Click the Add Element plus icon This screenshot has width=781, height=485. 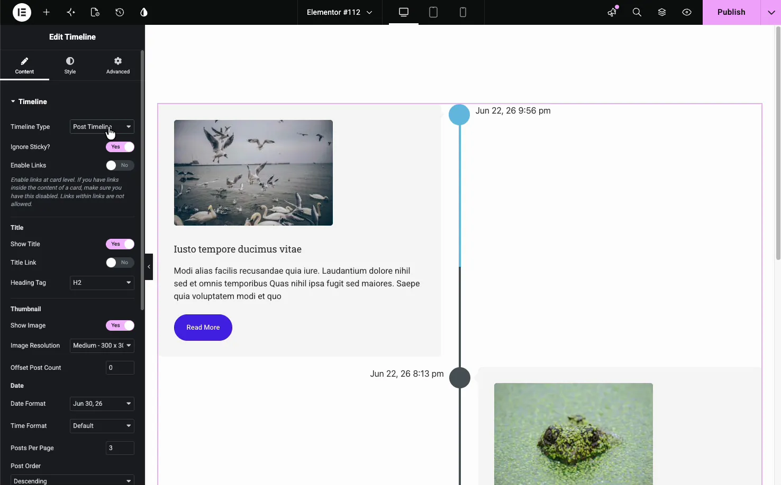(47, 12)
